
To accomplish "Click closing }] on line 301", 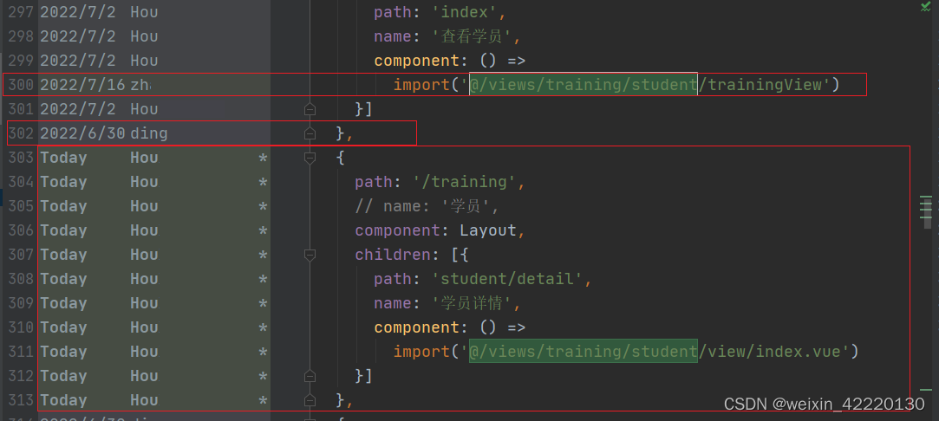I will 364,109.
